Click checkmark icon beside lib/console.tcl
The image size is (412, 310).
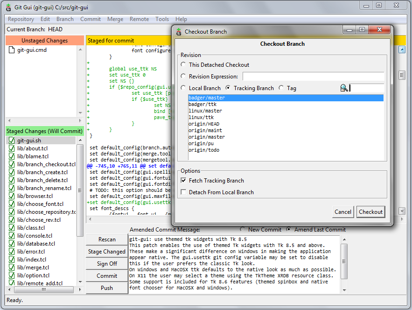(12, 236)
